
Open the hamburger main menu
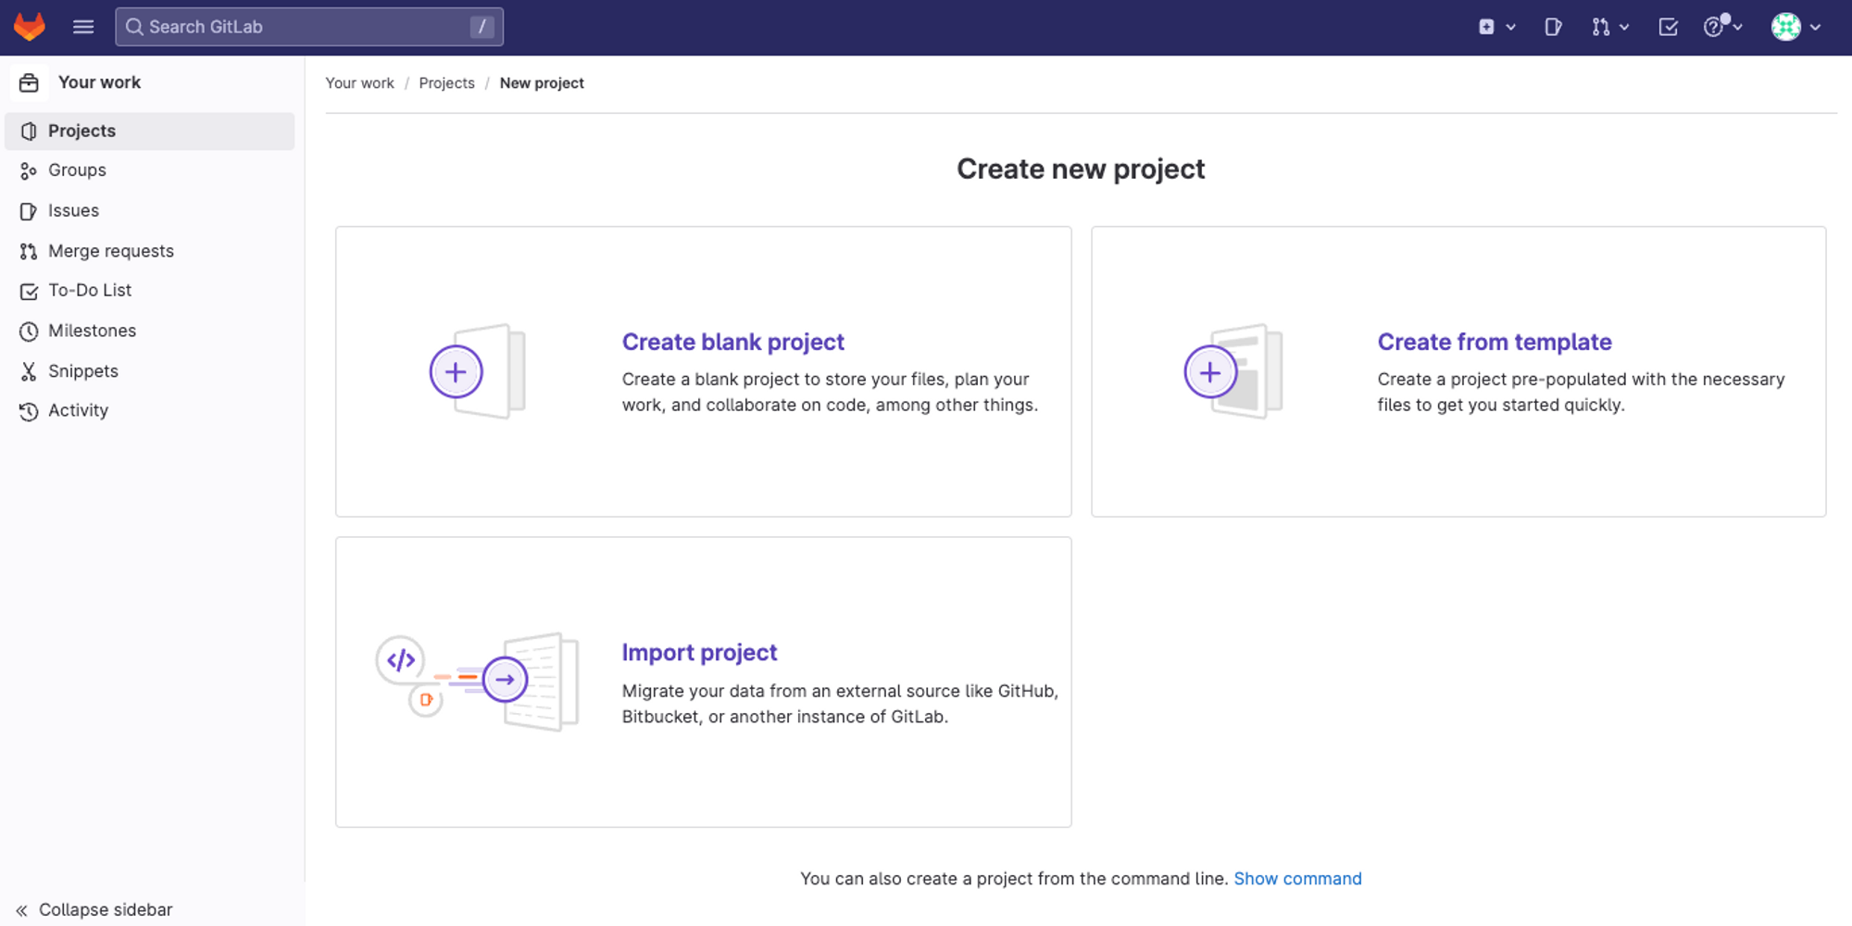pos(83,27)
